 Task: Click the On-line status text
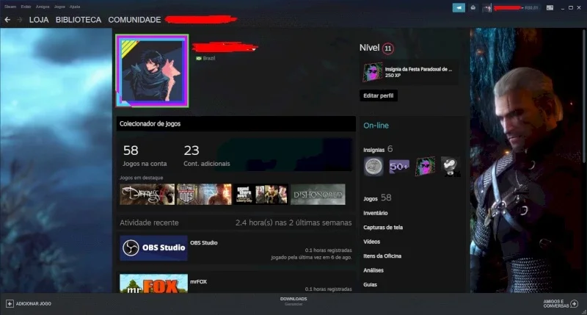(376, 126)
